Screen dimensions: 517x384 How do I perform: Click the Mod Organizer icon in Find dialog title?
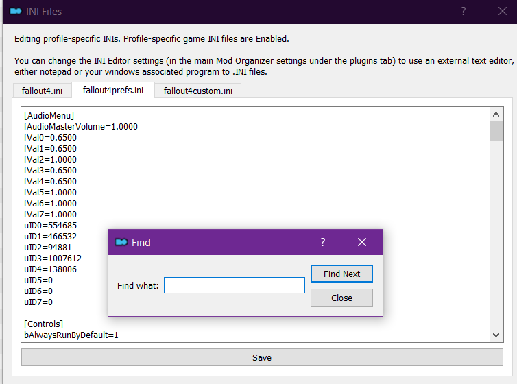[x=121, y=242]
